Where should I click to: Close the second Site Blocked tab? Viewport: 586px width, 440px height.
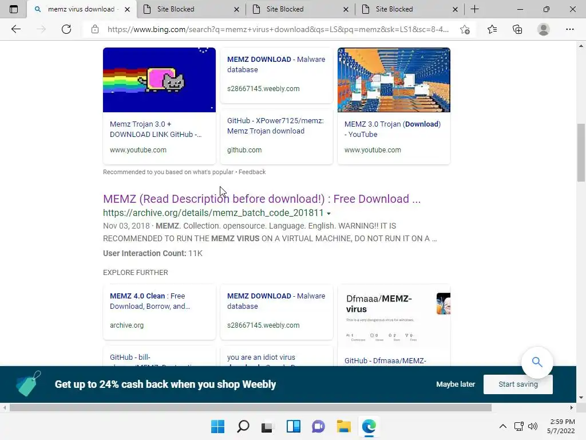pos(346,9)
